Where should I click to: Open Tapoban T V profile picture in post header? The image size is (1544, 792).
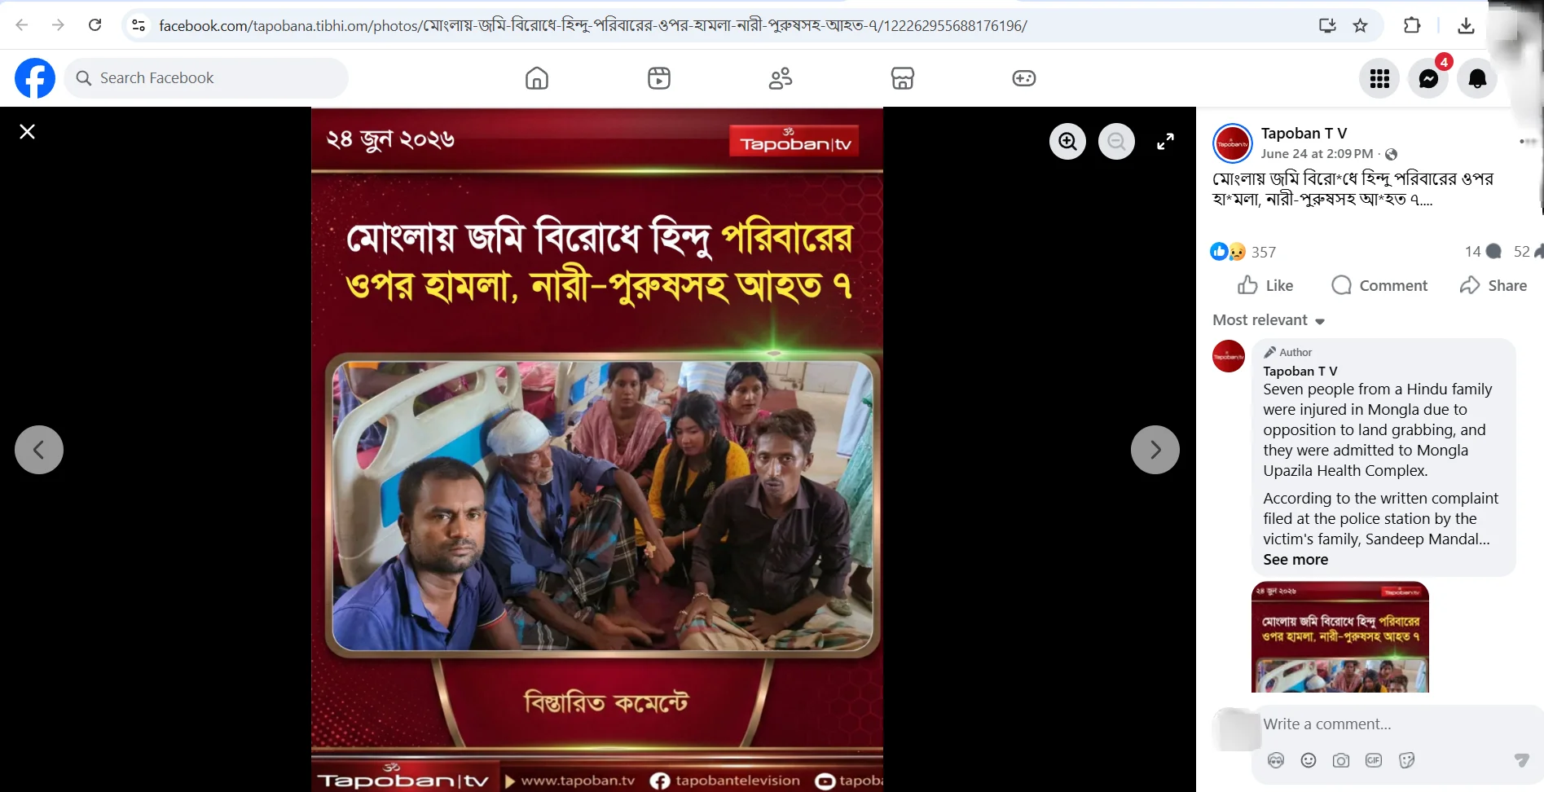1233,143
